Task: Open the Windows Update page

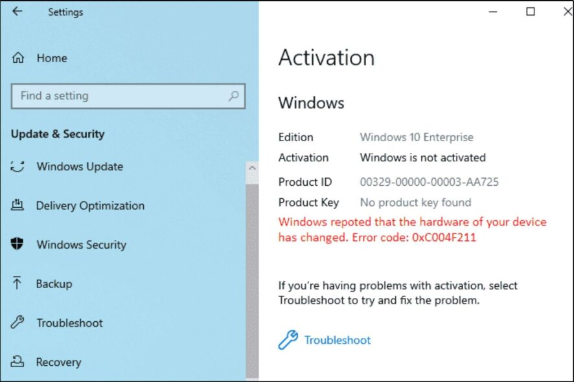Action: point(79,166)
